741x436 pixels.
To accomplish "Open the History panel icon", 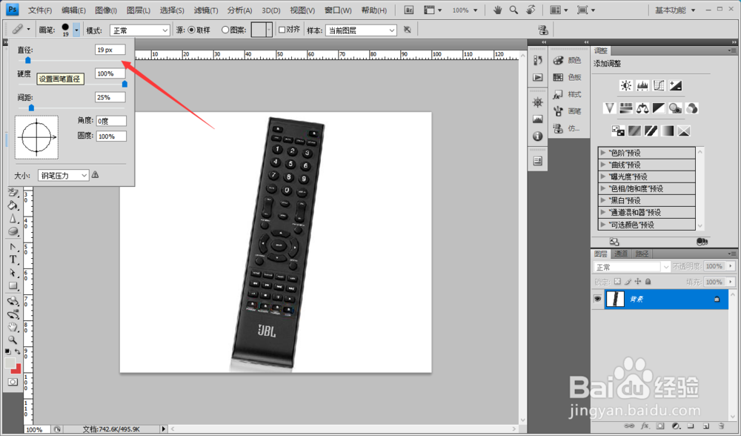I will [538, 61].
